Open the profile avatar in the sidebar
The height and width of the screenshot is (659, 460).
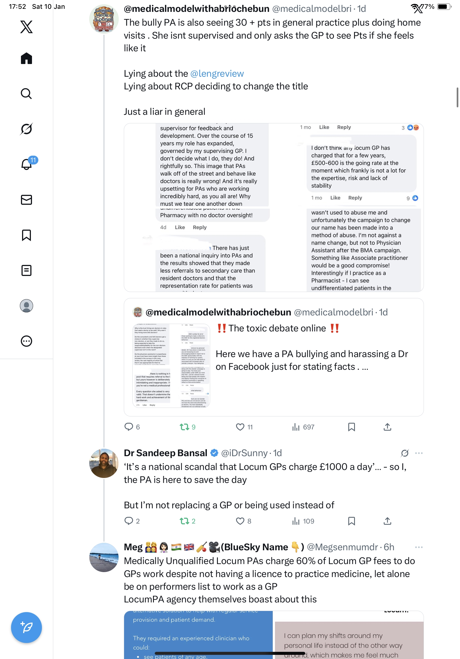pos(26,306)
